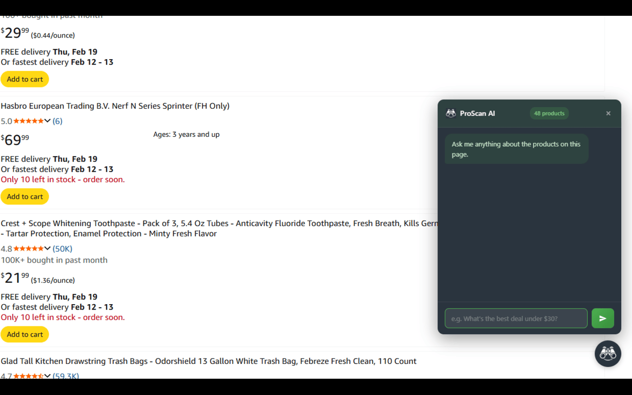Open Hasbro Nerf N Series Sprinter product title
Screen dimensions: 632x395
115,106
